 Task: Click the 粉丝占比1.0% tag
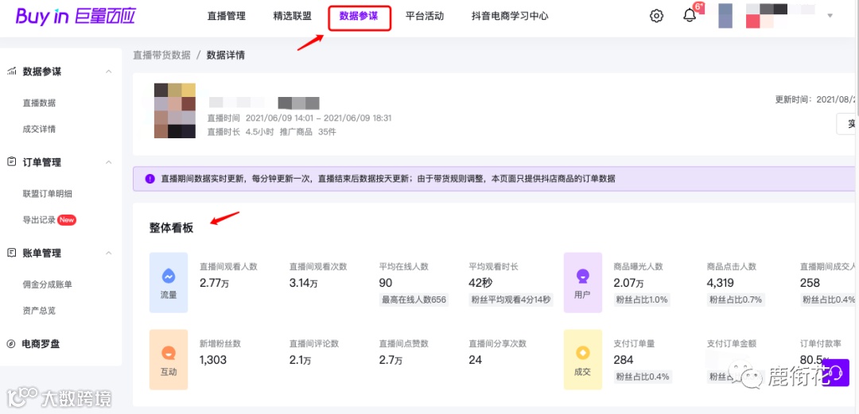click(x=642, y=300)
